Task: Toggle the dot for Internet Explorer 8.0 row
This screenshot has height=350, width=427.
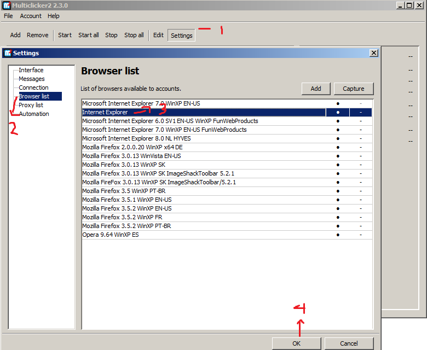Action: pyautogui.click(x=338, y=139)
